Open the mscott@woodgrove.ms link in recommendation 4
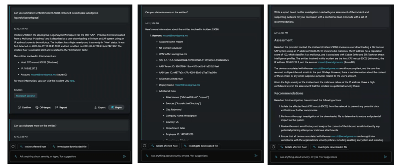The height and width of the screenshot is (167, 396). click(x=344, y=136)
